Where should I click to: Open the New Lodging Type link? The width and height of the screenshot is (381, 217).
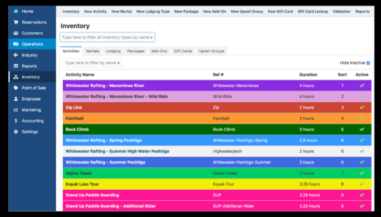(x=153, y=12)
